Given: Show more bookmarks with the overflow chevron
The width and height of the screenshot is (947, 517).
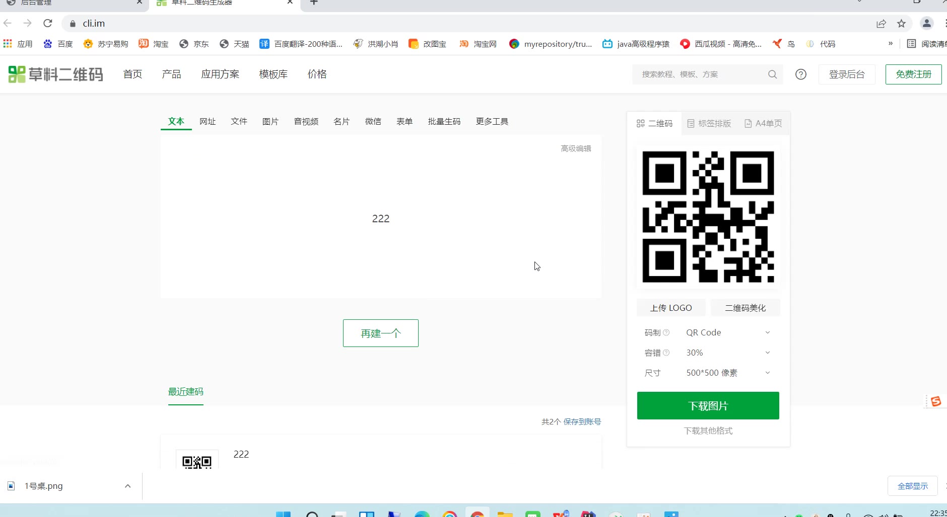Looking at the screenshot, I should (891, 44).
